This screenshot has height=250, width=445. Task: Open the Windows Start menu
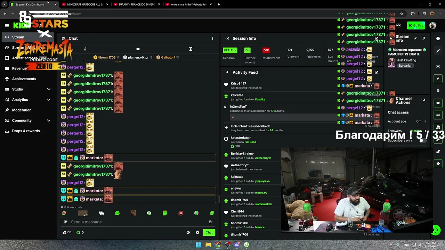click(198, 245)
